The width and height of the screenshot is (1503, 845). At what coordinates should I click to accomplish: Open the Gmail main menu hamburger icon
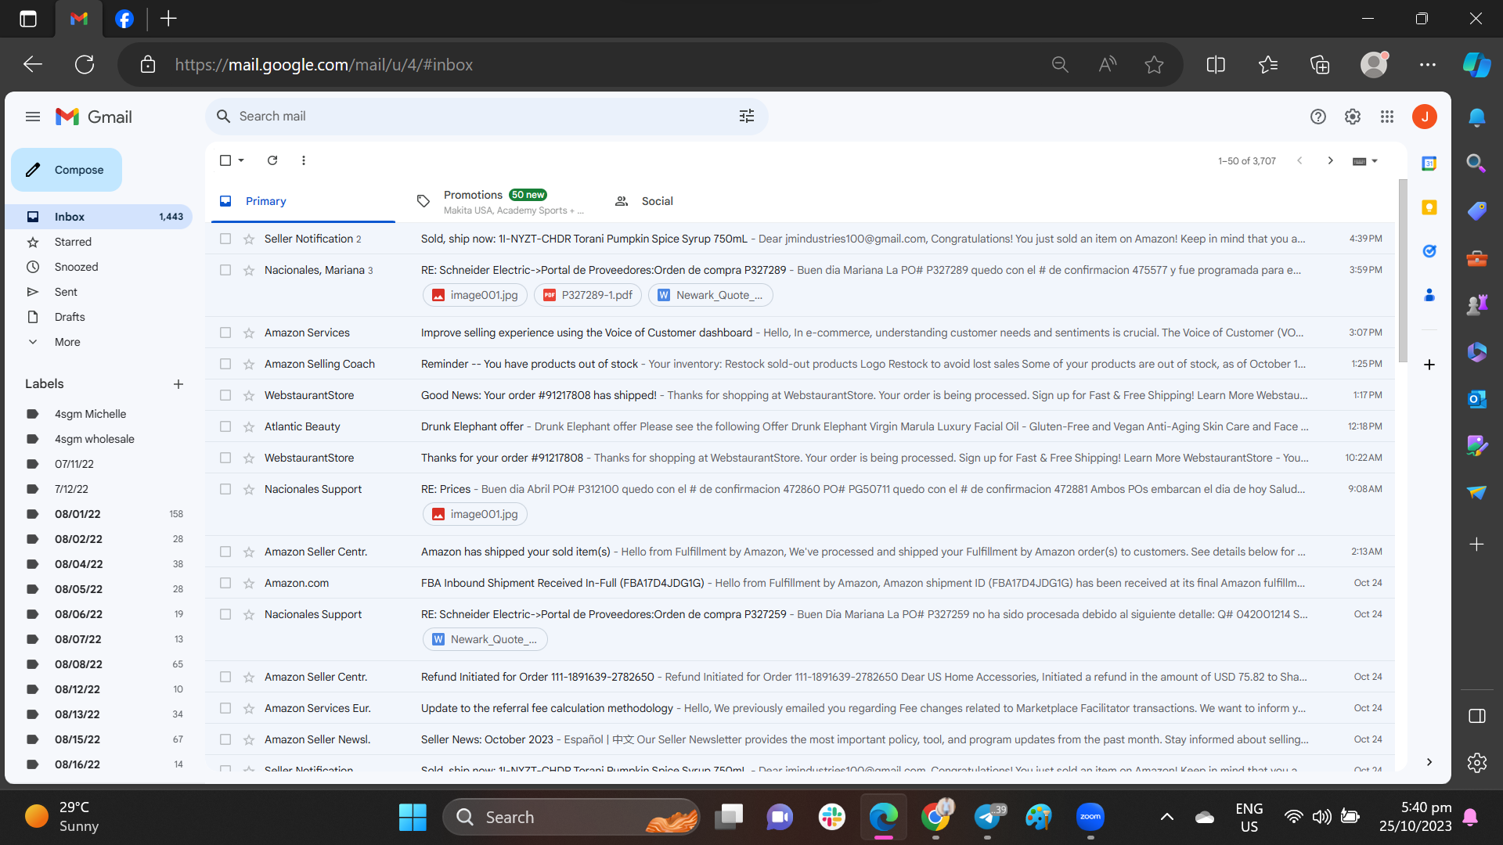pyautogui.click(x=32, y=117)
